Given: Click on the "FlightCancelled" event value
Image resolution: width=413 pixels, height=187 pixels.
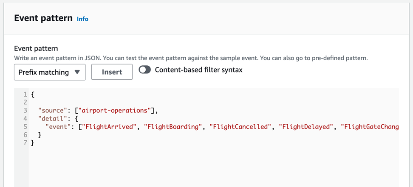Looking at the screenshot, I should coord(240,127).
